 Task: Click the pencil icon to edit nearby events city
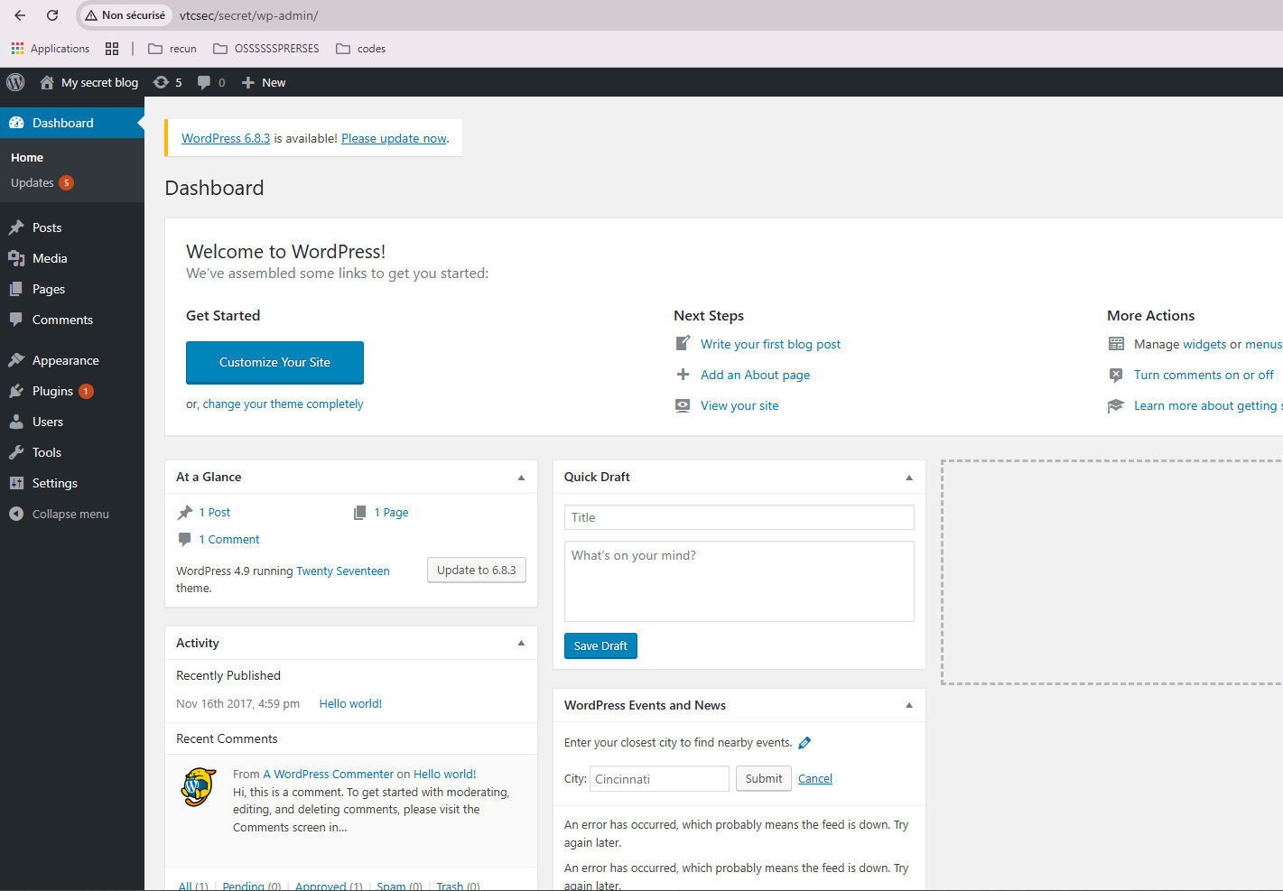804,742
